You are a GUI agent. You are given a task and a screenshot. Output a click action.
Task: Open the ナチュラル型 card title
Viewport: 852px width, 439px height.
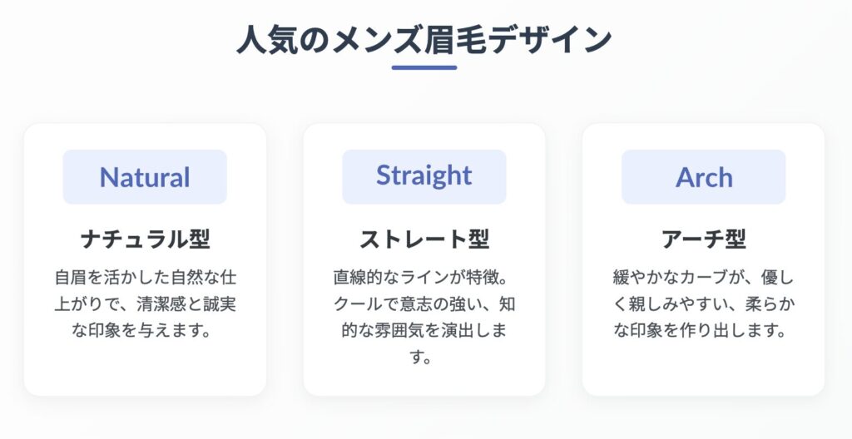coord(145,239)
